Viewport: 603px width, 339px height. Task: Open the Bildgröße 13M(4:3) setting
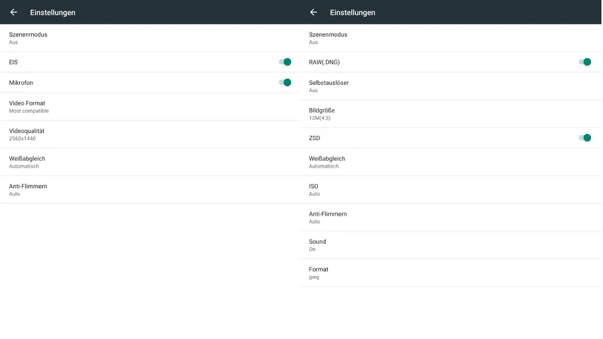(451, 114)
